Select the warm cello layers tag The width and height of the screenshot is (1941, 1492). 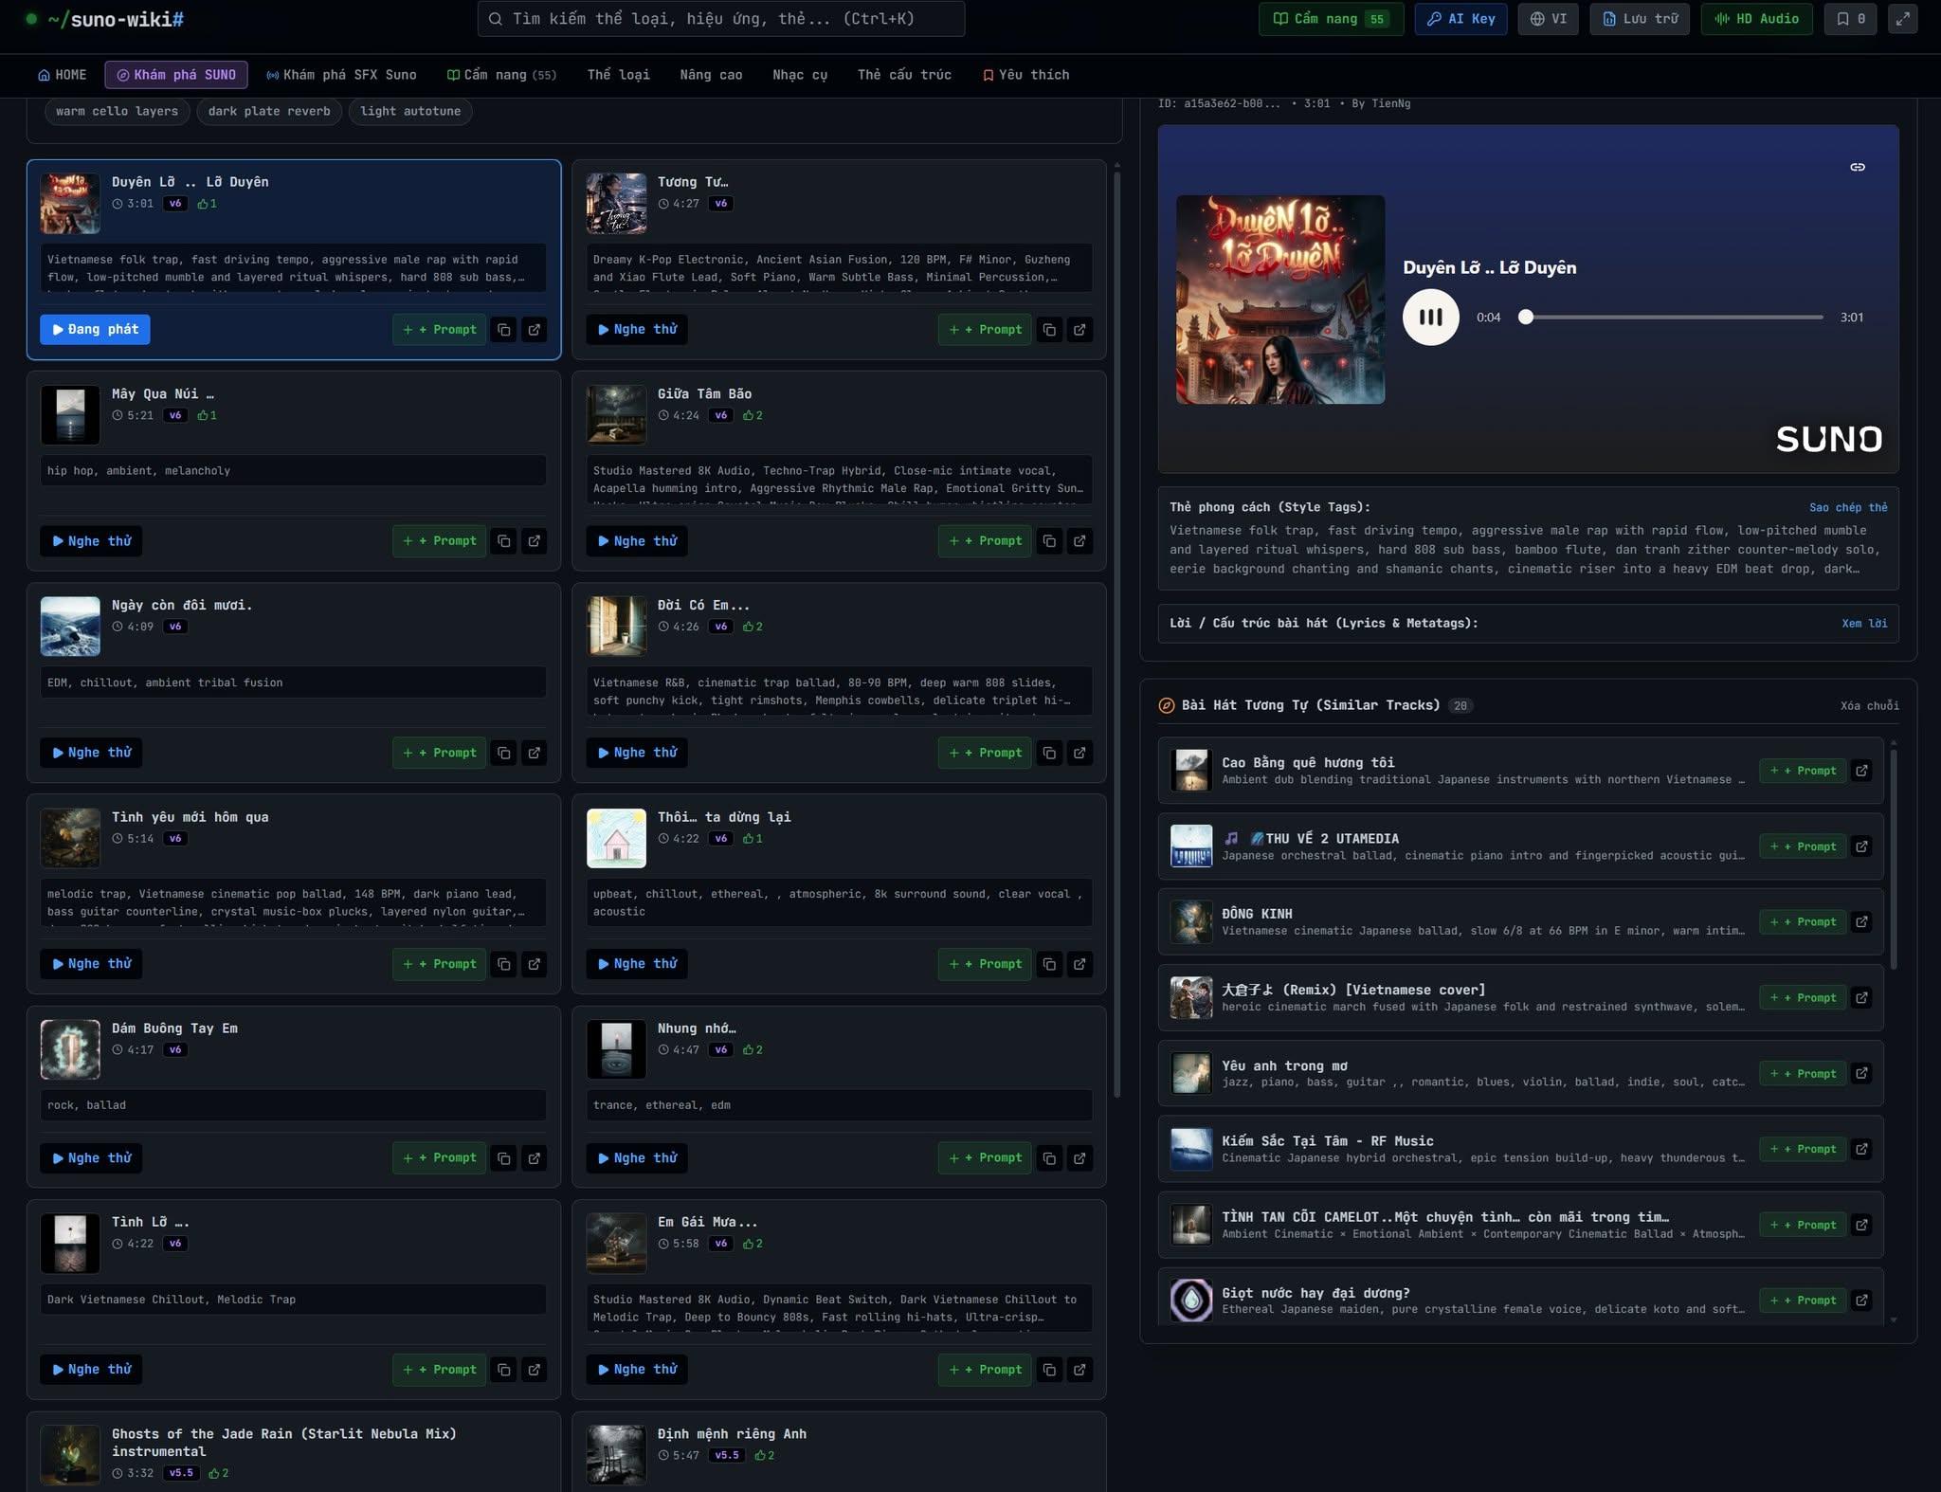tap(117, 111)
